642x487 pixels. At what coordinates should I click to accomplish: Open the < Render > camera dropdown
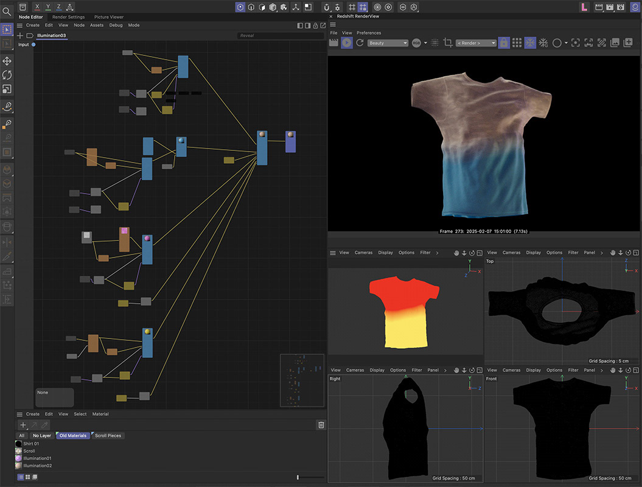point(476,43)
